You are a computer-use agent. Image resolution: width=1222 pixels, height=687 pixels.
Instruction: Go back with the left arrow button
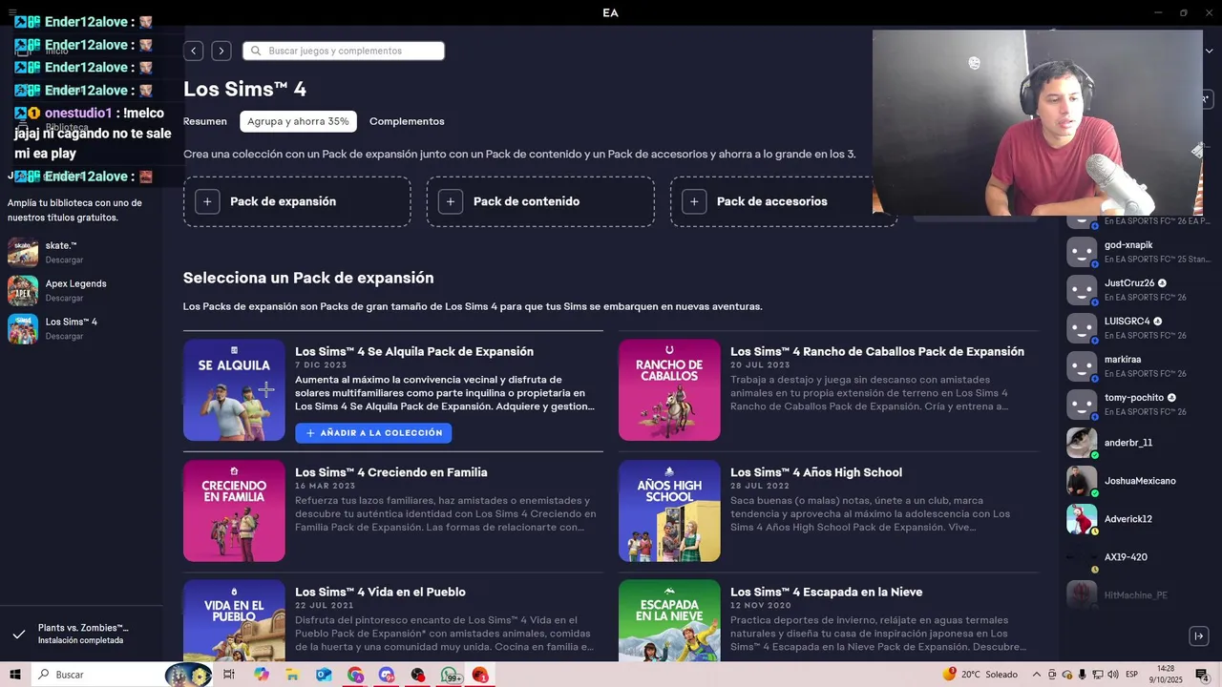[x=194, y=51]
